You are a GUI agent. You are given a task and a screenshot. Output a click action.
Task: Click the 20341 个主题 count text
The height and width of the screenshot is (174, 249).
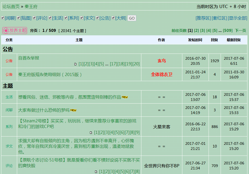click(72, 31)
